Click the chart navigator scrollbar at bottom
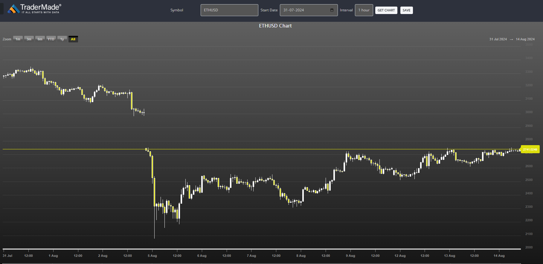 pos(262,249)
